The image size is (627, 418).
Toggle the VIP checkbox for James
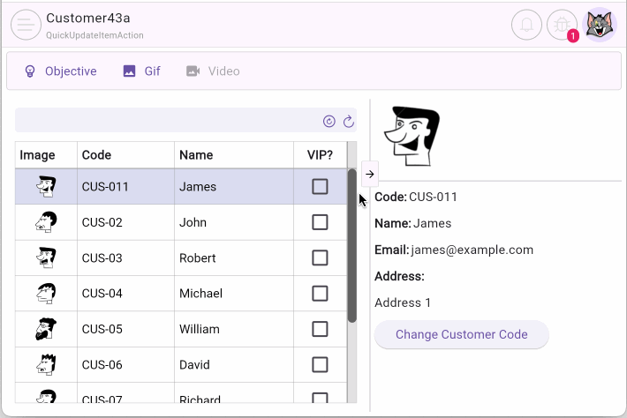(320, 186)
